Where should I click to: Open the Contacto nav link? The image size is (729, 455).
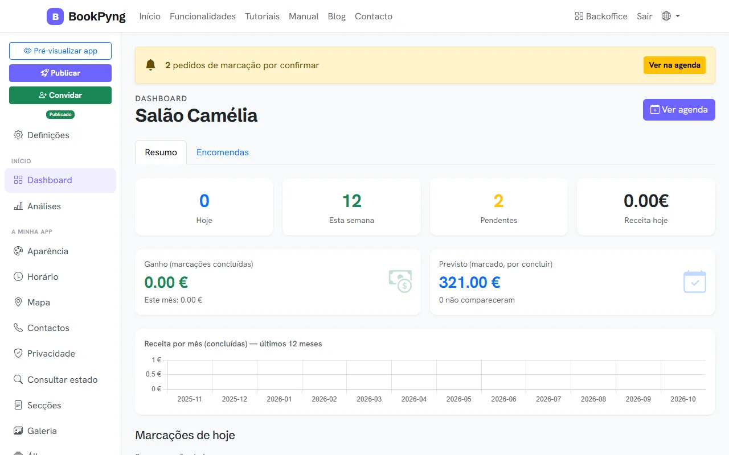coord(374,16)
